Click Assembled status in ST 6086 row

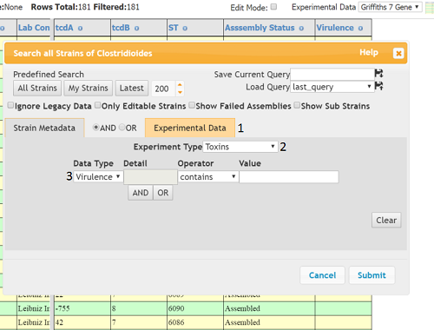tap(269, 322)
